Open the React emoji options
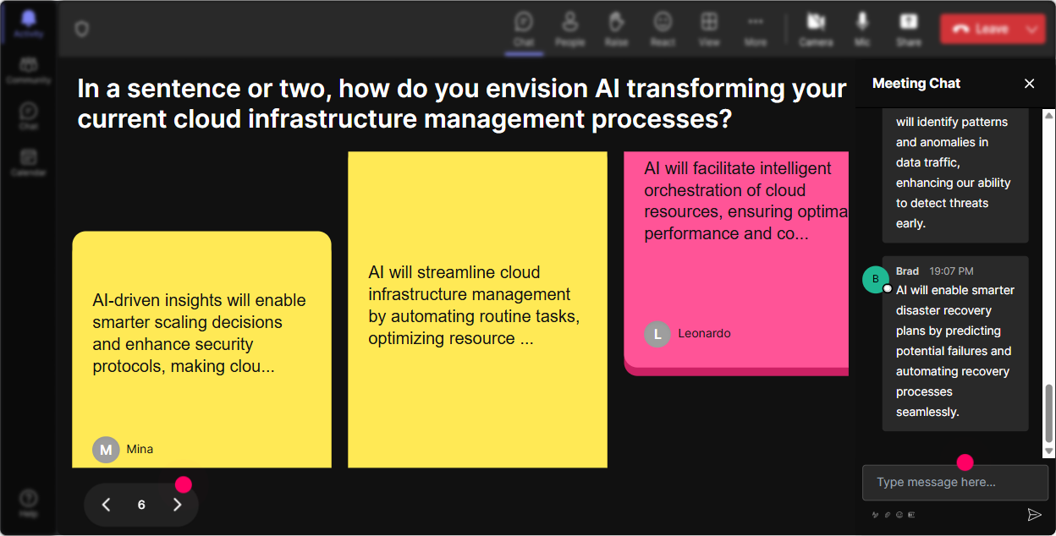This screenshot has height=536, width=1056. (663, 30)
